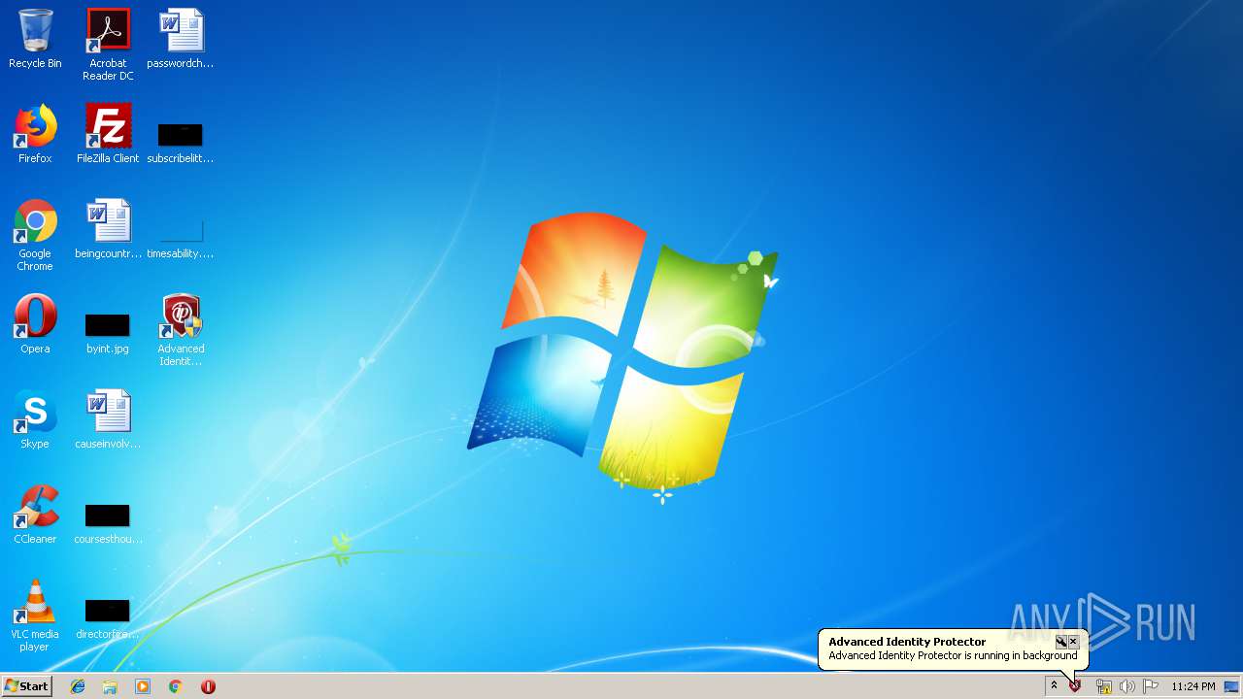Click the Show desktop button
Image resolution: width=1243 pixels, height=699 pixels.
(x=1231, y=686)
